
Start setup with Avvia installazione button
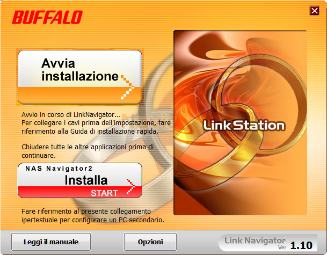coord(80,77)
